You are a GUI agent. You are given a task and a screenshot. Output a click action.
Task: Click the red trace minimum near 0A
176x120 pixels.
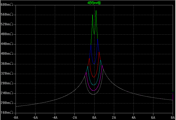(x=94, y=77)
